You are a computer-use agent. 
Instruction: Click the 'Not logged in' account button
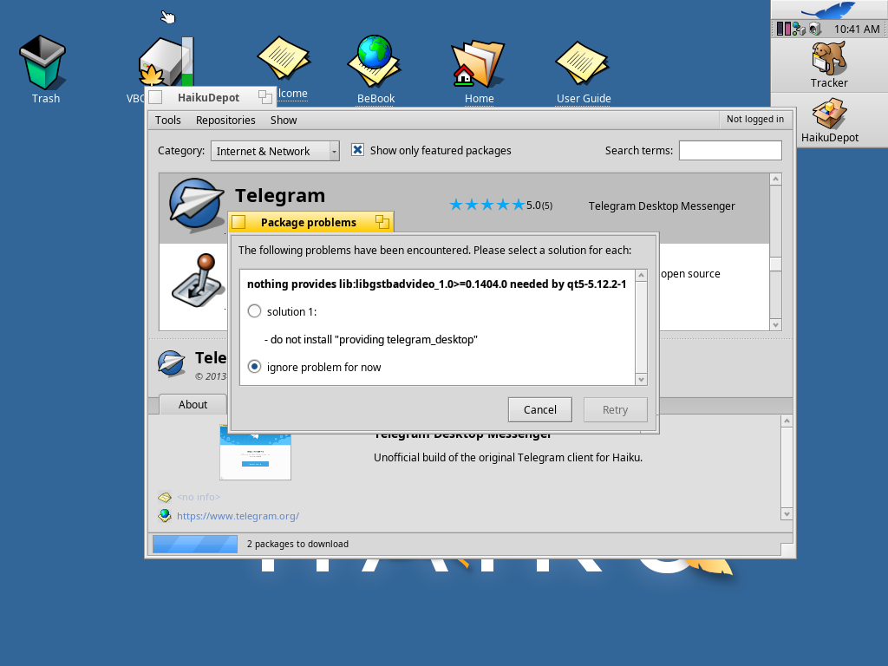pyautogui.click(x=755, y=119)
